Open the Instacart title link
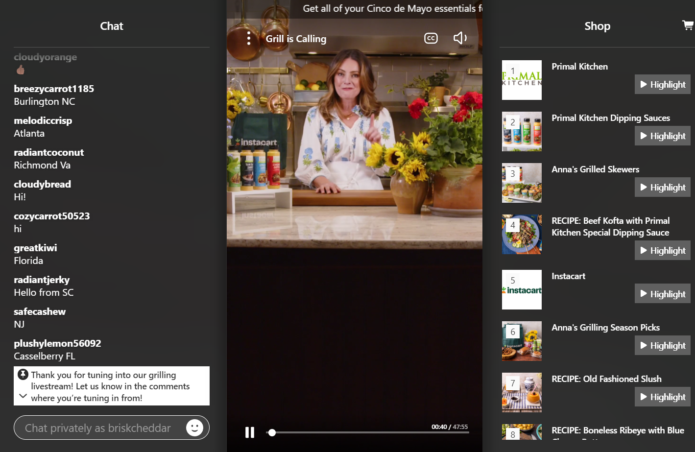Screen dimensions: 695x452 [x=568, y=276]
